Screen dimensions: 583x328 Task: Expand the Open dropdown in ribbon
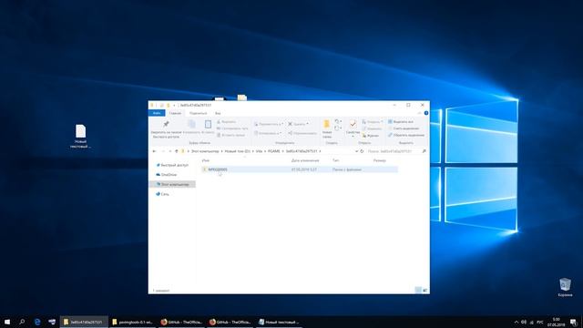tap(382, 121)
